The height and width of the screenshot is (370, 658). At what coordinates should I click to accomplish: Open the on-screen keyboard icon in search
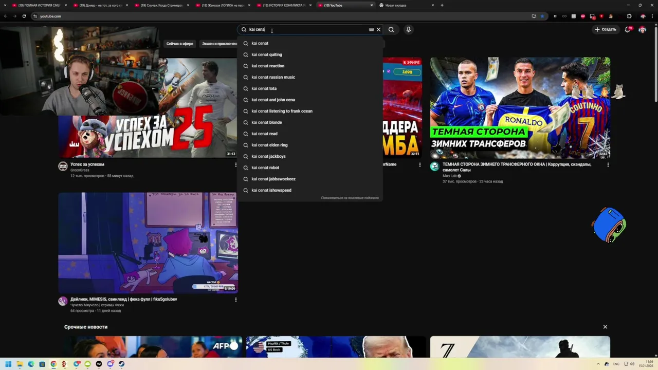tap(371, 29)
